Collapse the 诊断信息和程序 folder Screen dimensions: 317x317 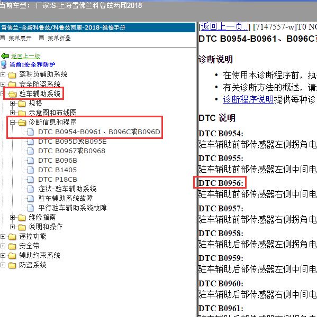pyautogui.click(x=12, y=122)
